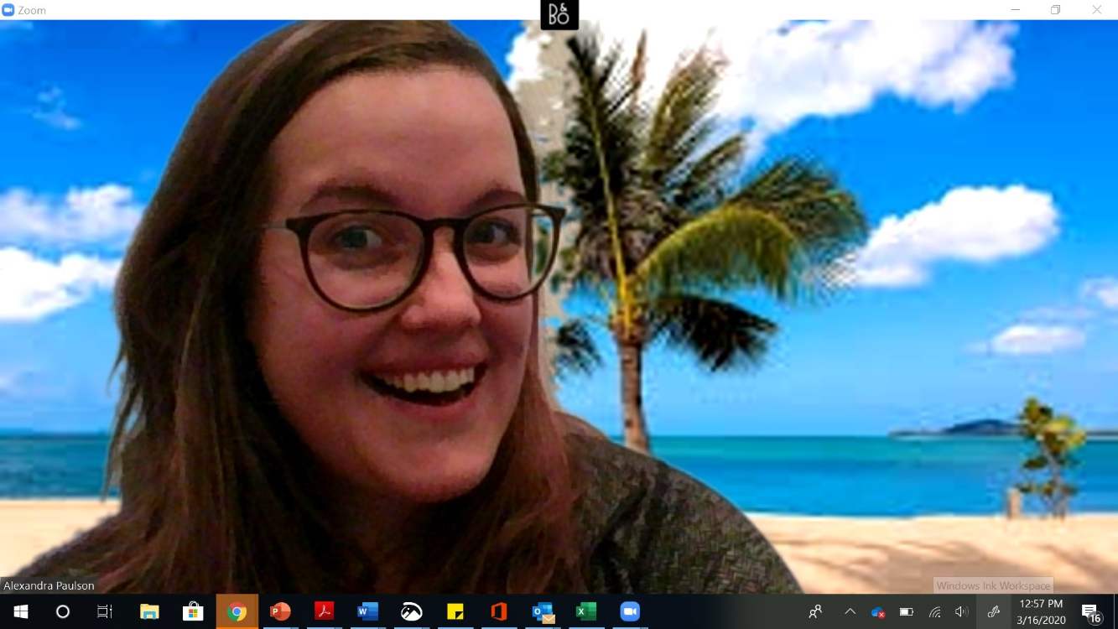
Task: Open Cortana search circle
Action: tap(63, 611)
